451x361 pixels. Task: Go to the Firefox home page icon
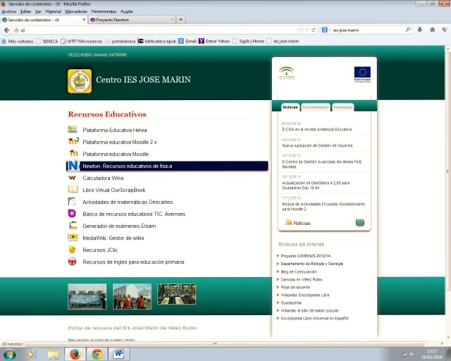coord(432,30)
